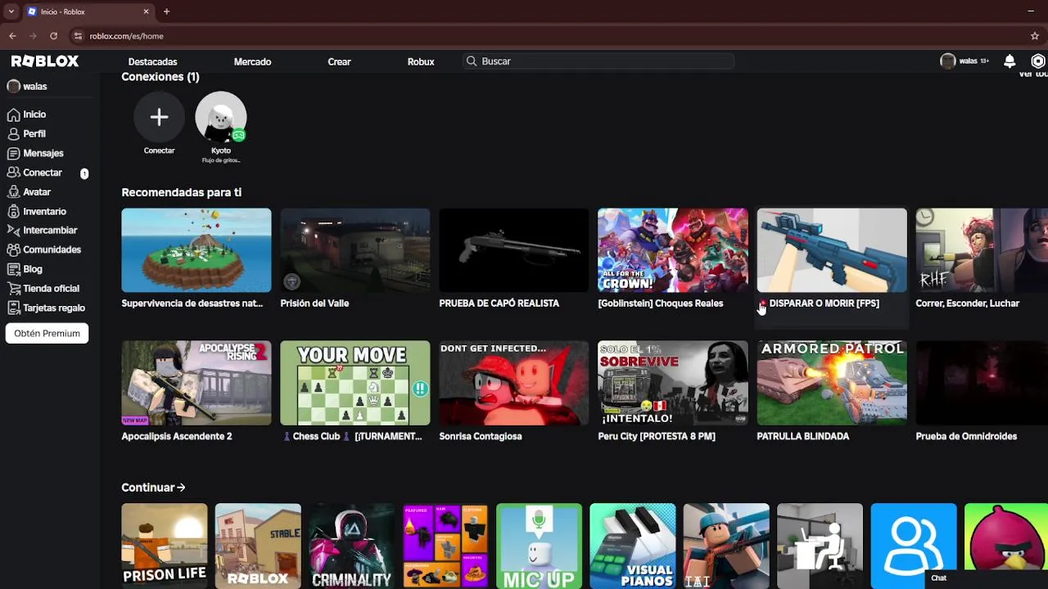This screenshot has width=1048, height=589.
Task: Open Chess Club game thumbnail
Action: point(355,383)
